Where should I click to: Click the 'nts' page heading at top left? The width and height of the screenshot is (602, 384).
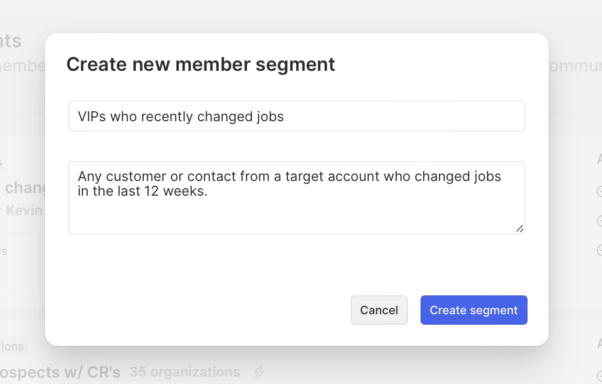(x=10, y=41)
